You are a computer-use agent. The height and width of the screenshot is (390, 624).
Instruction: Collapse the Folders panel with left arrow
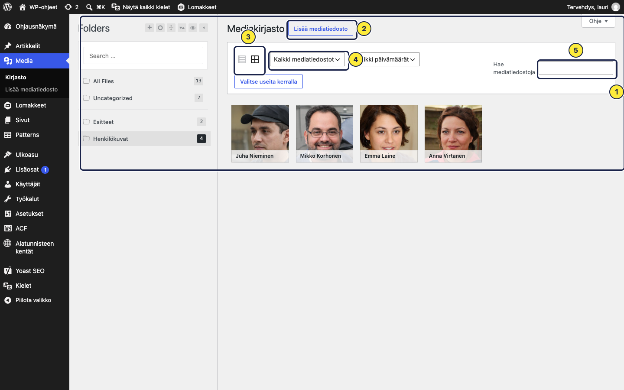tap(204, 28)
